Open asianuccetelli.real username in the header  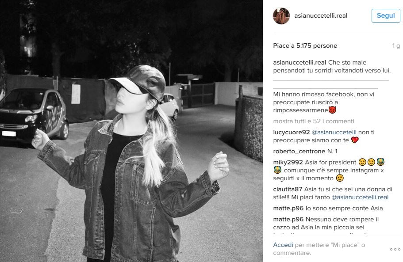click(x=321, y=15)
